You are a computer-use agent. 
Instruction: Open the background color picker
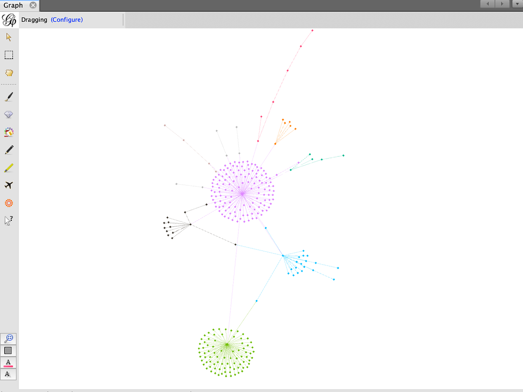pyautogui.click(x=9, y=350)
